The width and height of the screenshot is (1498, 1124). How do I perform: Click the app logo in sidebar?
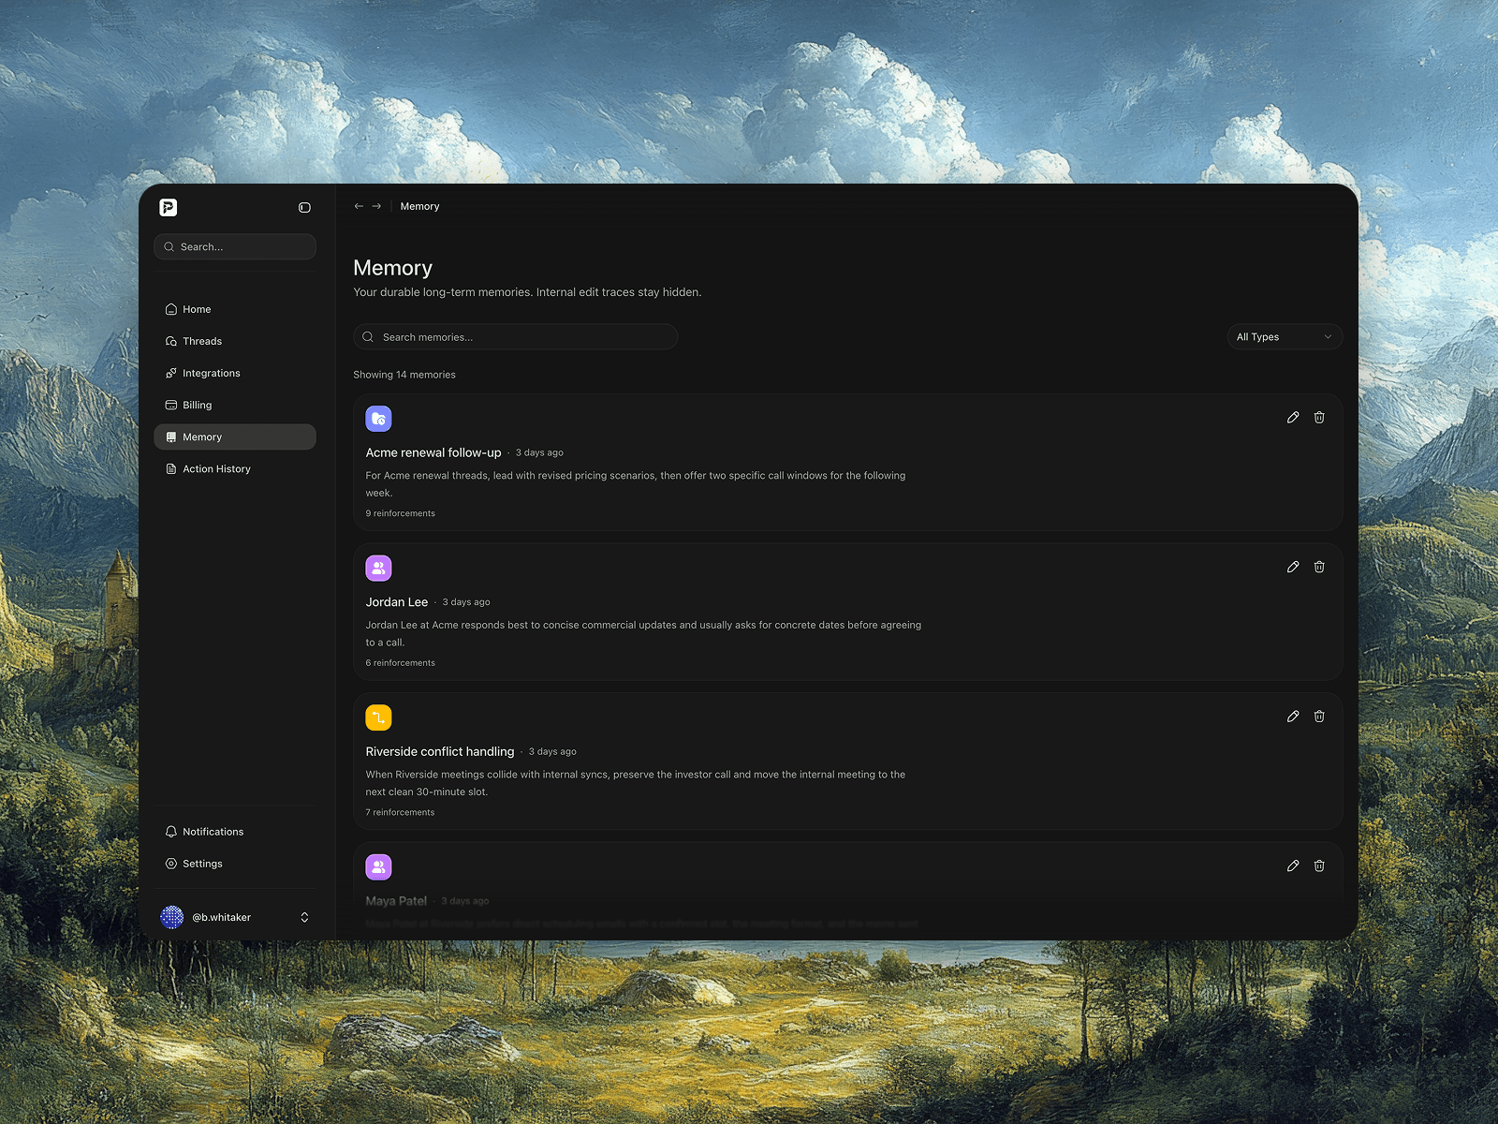[169, 208]
